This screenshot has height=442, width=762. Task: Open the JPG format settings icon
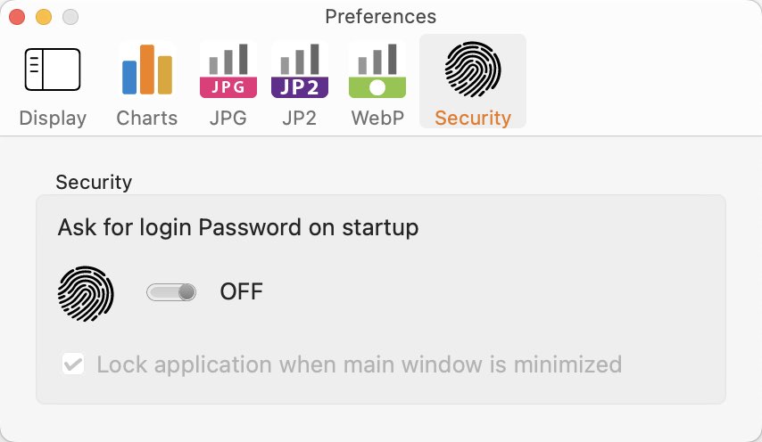(x=228, y=70)
